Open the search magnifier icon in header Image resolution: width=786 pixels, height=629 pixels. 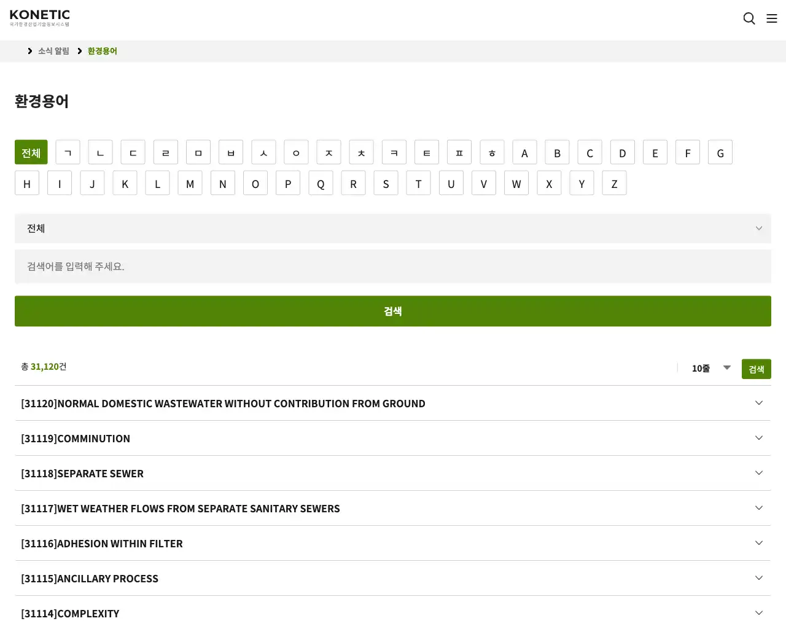[x=749, y=18]
